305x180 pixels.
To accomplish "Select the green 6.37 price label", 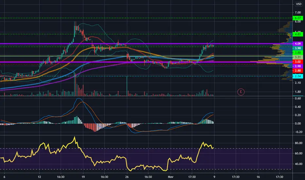I will point(298,18).
